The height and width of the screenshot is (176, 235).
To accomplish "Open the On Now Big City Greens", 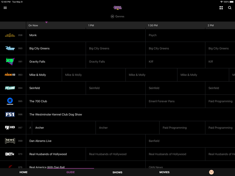I will pos(56,48).
